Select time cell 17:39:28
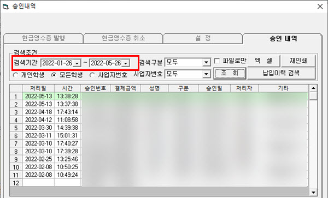 coord(67,151)
